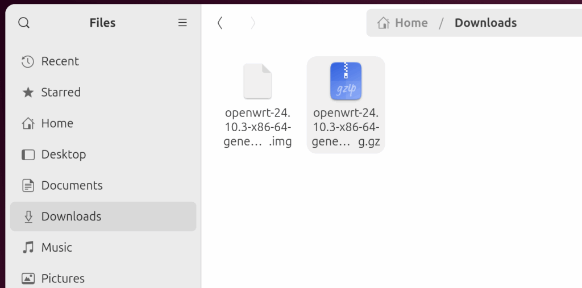Image resolution: width=582 pixels, height=288 pixels.
Task: Go back with the left arrow
Action: point(220,23)
